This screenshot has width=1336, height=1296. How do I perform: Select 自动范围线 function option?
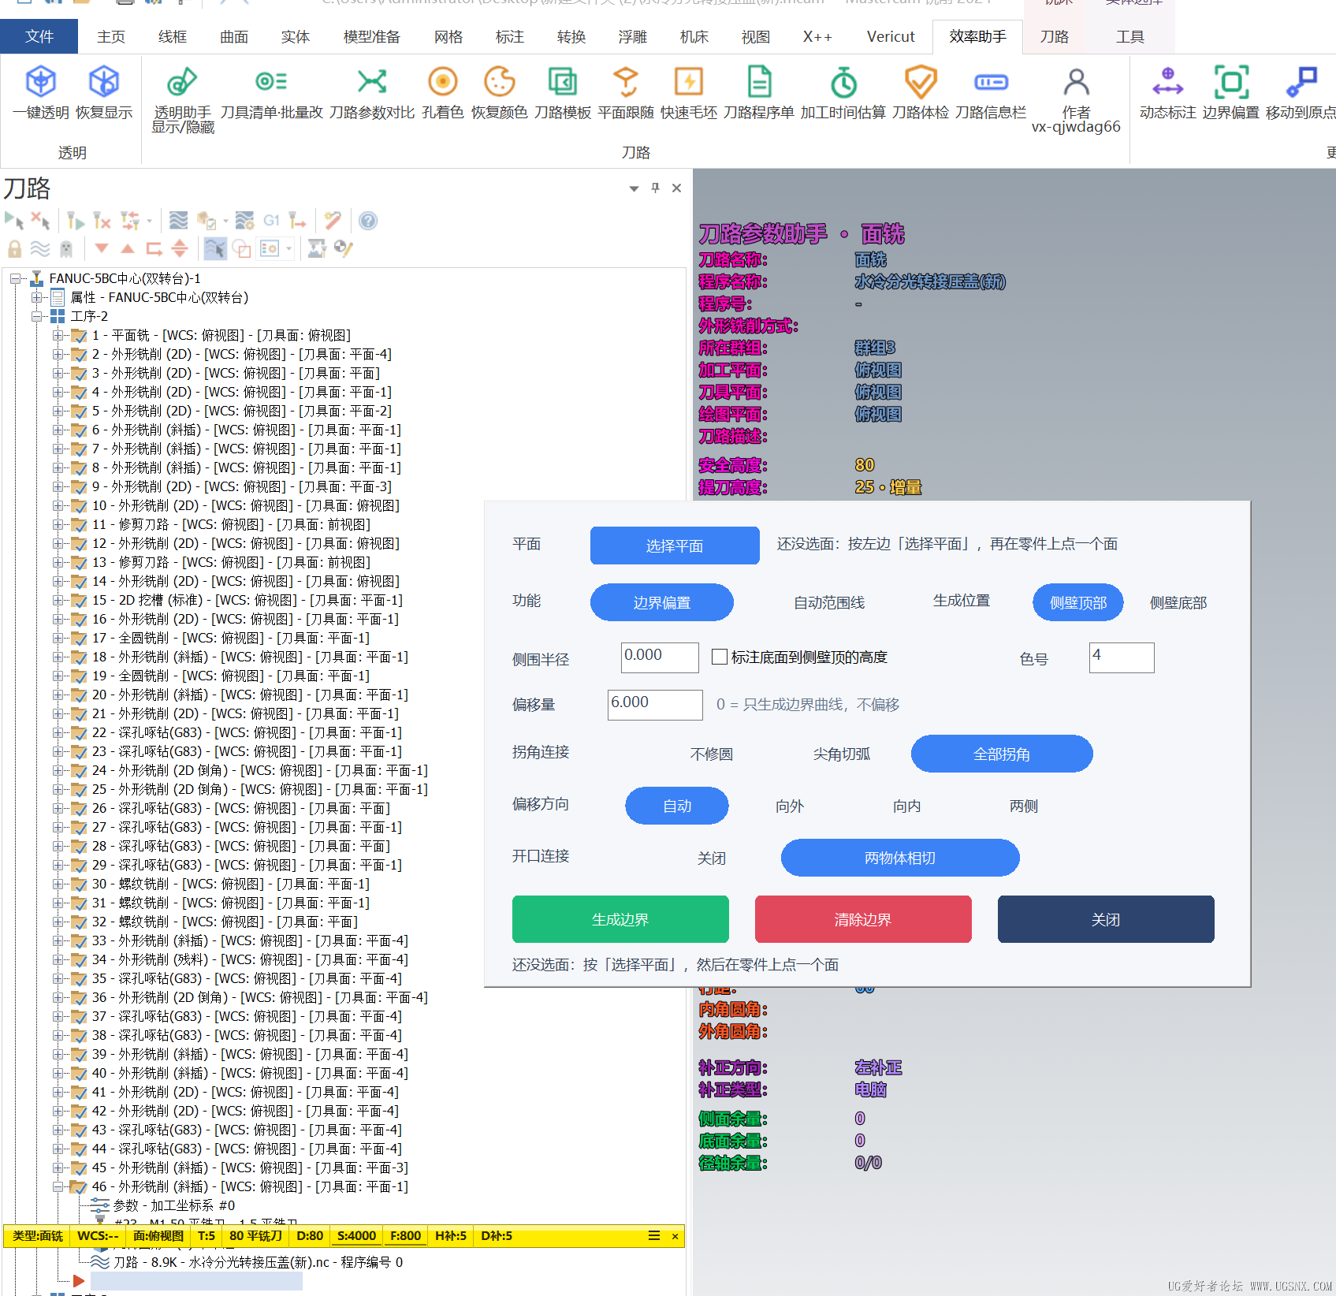tap(829, 602)
